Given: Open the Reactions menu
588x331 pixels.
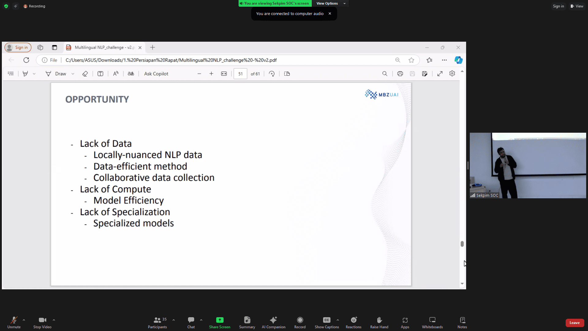Looking at the screenshot, I should 353,322.
